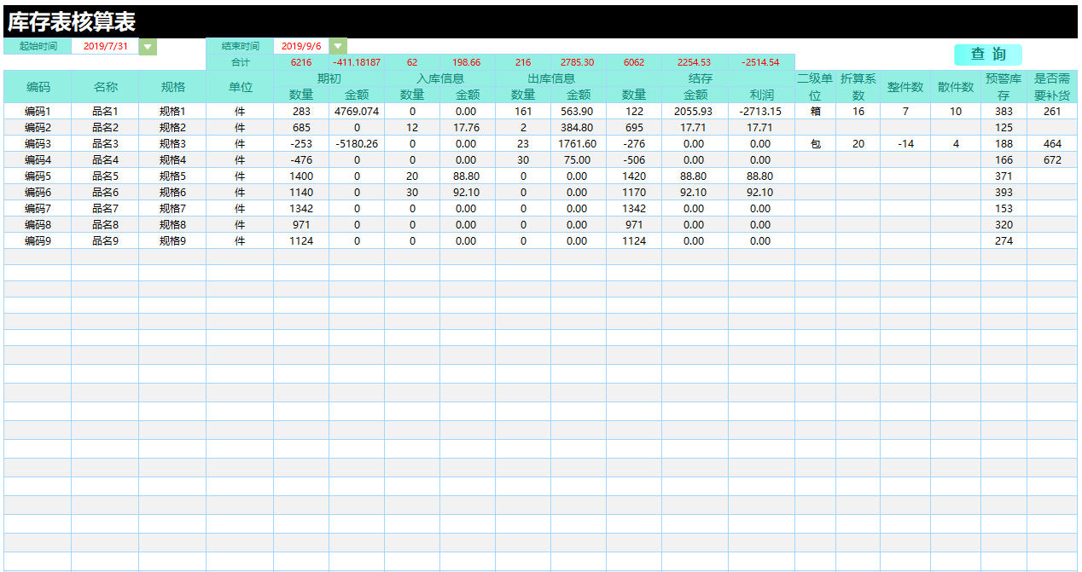This screenshot has width=1082, height=572.
Task: Select the 是否需要补货 column header
Action: (1052, 87)
